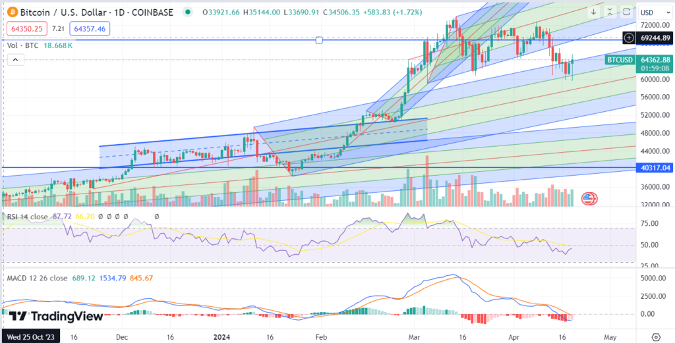
Task: Click the 2024 label on time axis
Action: point(223,336)
